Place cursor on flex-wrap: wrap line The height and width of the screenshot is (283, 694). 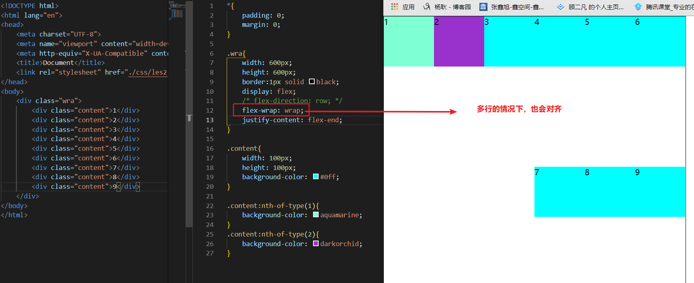[273, 110]
